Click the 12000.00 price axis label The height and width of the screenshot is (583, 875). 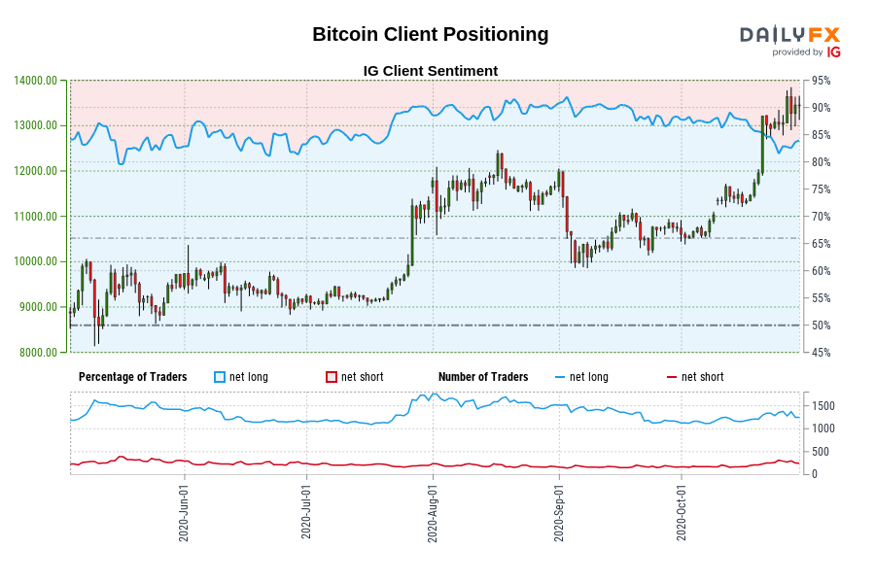[36, 171]
